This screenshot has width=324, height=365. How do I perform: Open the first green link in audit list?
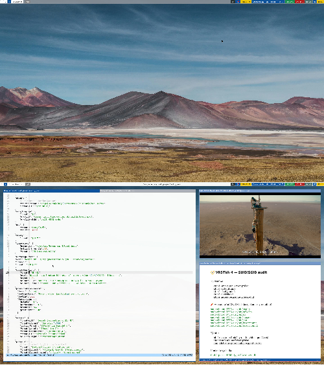[230, 309]
